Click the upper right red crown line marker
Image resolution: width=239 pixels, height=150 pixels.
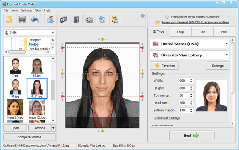pyautogui.click(x=142, y=47)
